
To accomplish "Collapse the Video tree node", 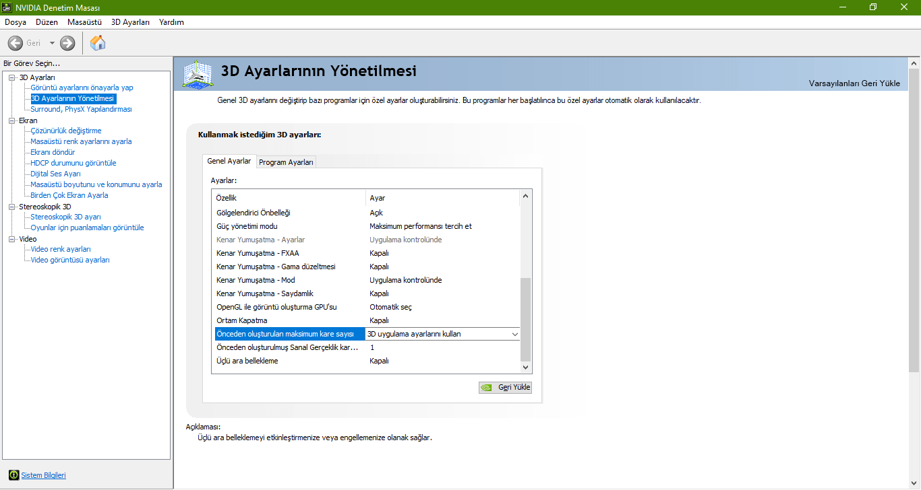I will point(12,239).
